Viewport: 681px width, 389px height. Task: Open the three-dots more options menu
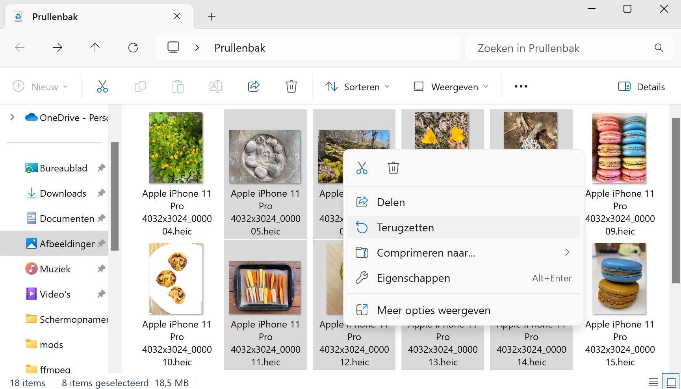click(x=521, y=86)
